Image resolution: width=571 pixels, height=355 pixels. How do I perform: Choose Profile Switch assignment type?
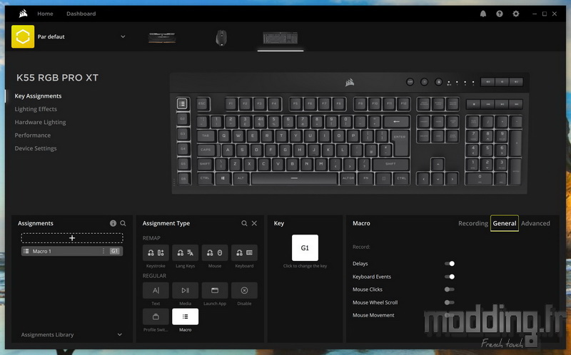(x=156, y=317)
